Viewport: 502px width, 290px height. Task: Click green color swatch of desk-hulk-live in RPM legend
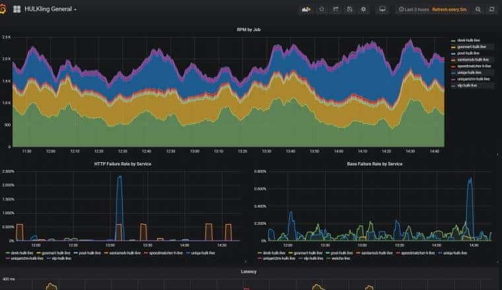pos(453,41)
